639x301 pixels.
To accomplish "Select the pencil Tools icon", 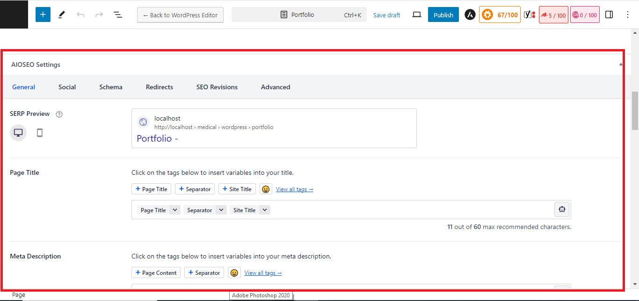I will pyautogui.click(x=62, y=14).
